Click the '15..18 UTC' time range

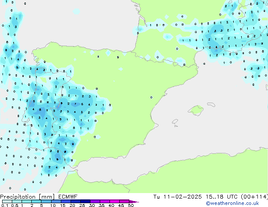click(222, 197)
